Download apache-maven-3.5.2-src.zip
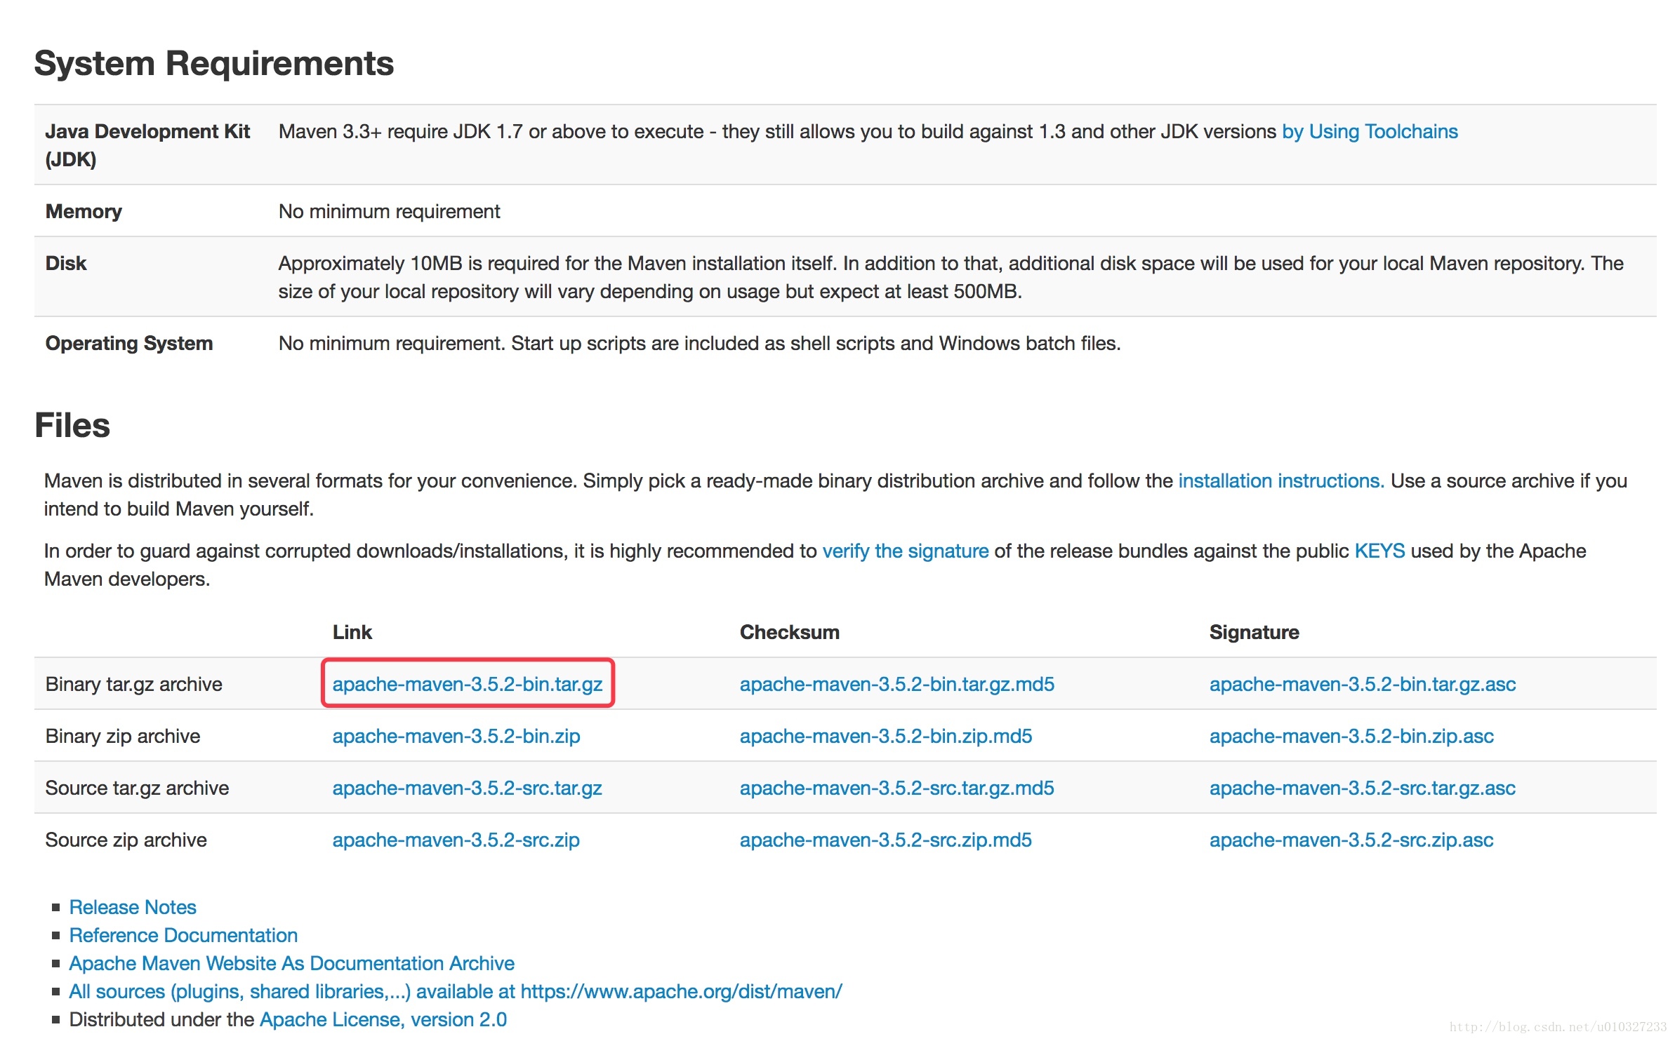 456,840
